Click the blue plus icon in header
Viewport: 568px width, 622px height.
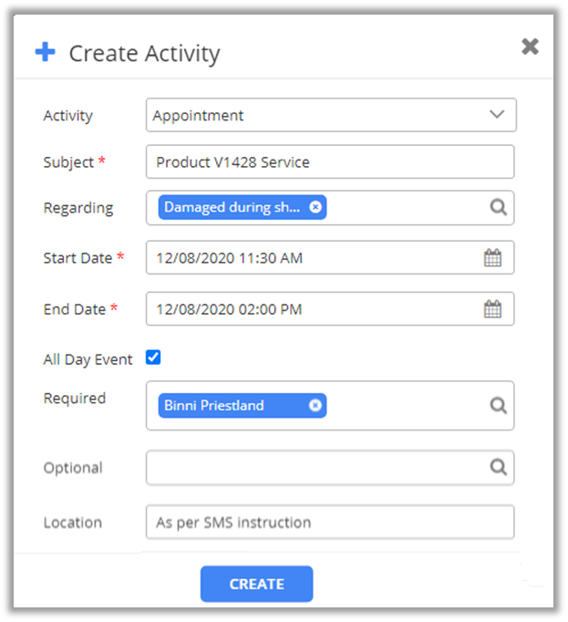click(x=45, y=52)
